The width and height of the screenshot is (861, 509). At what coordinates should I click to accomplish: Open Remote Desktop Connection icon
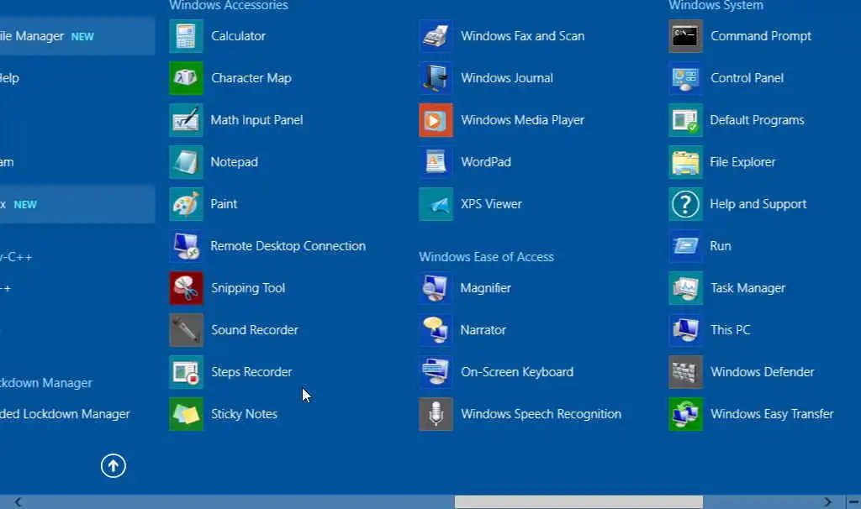(186, 246)
